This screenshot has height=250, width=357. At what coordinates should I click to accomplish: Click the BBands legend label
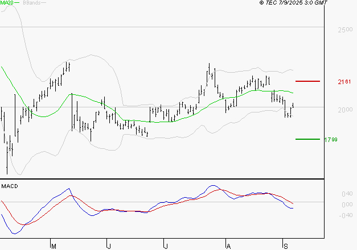[x=31, y=3]
